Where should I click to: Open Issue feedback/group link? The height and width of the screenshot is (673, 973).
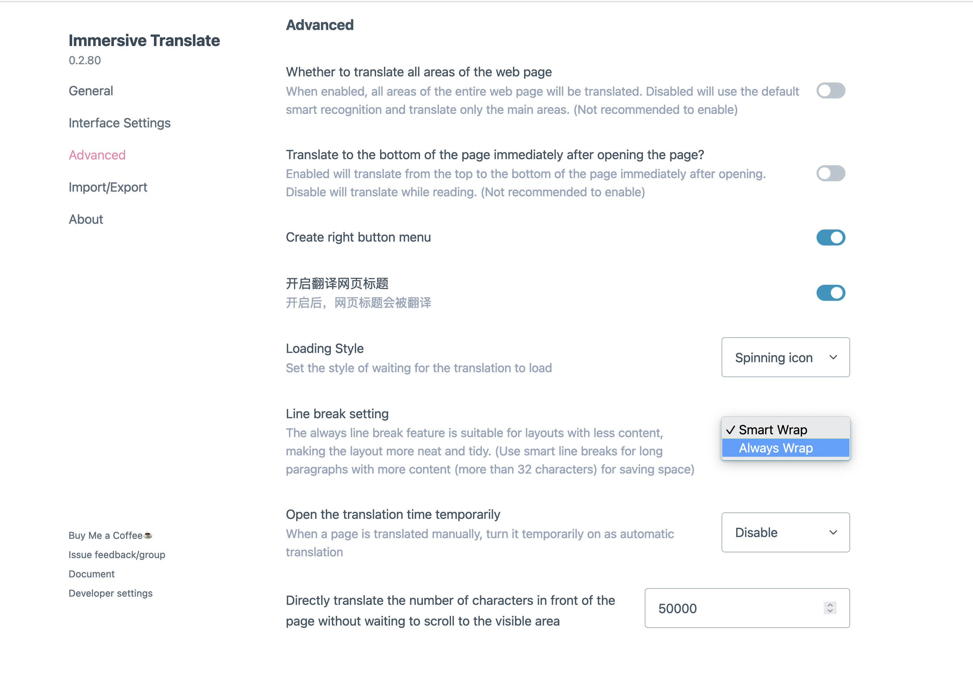[117, 555]
